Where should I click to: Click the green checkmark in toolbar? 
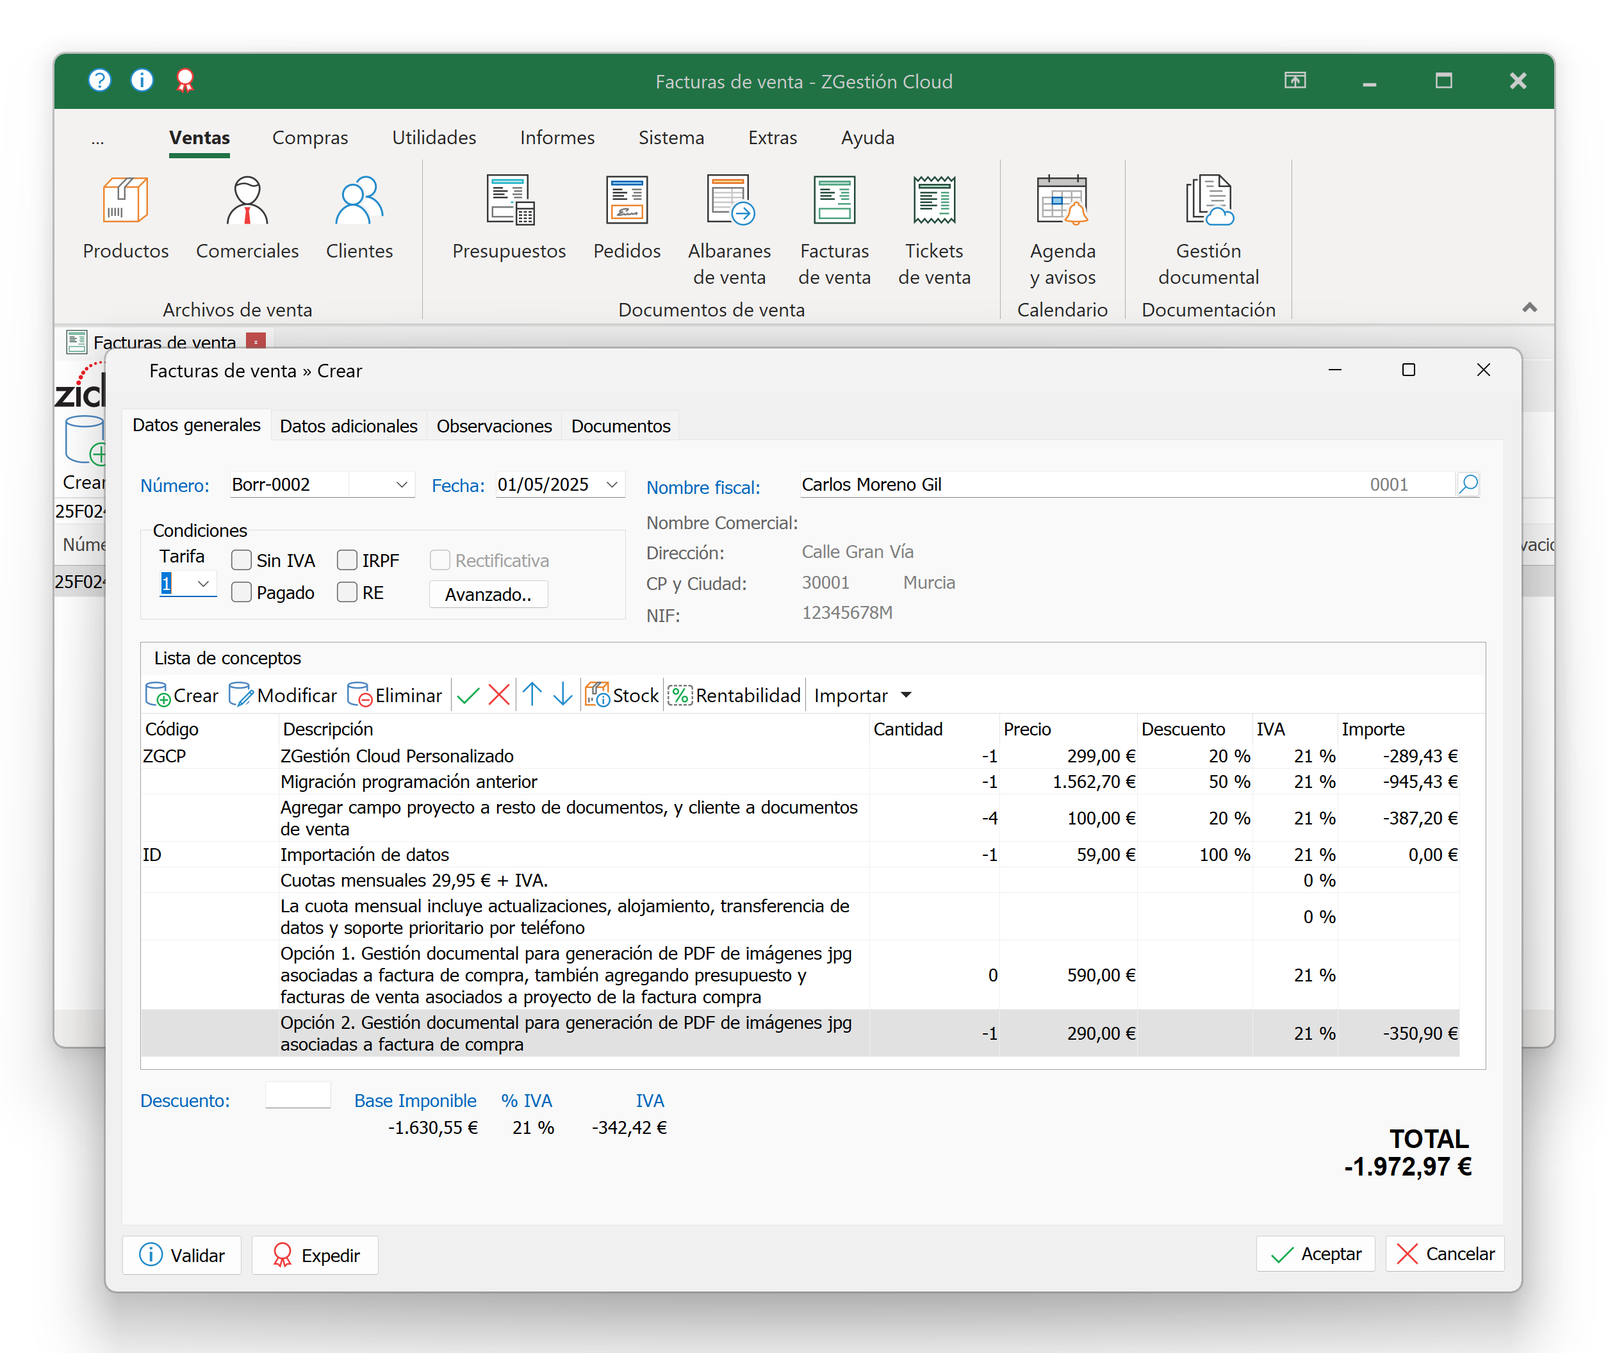[468, 695]
